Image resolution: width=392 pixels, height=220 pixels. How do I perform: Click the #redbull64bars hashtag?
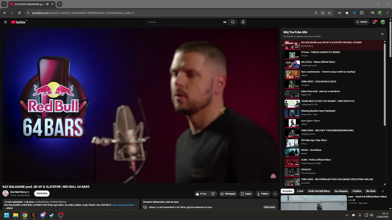[x=42, y=202]
